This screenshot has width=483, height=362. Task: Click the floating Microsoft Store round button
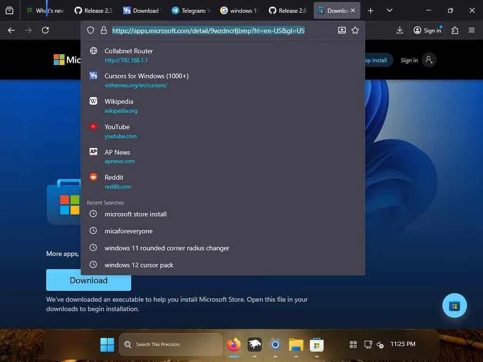point(454,305)
